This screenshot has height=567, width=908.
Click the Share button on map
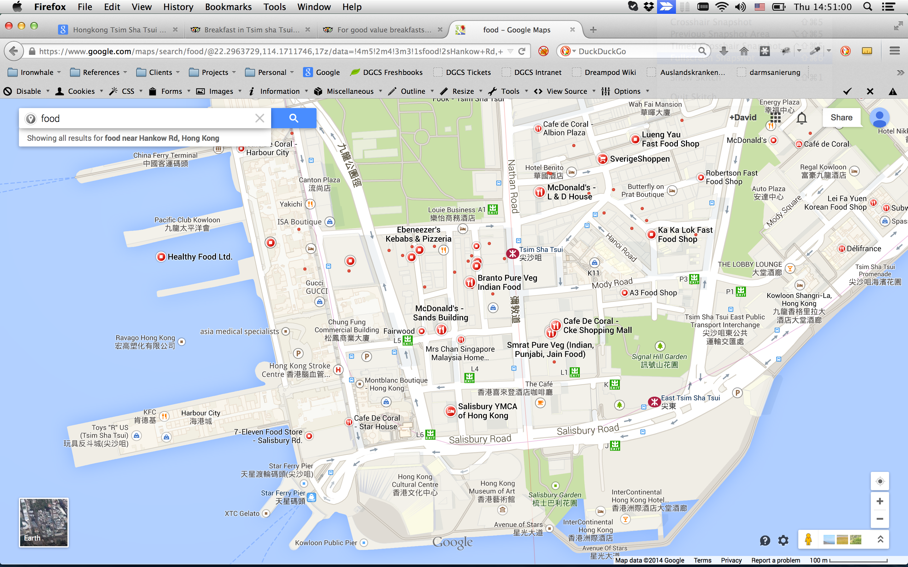pyautogui.click(x=841, y=117)
